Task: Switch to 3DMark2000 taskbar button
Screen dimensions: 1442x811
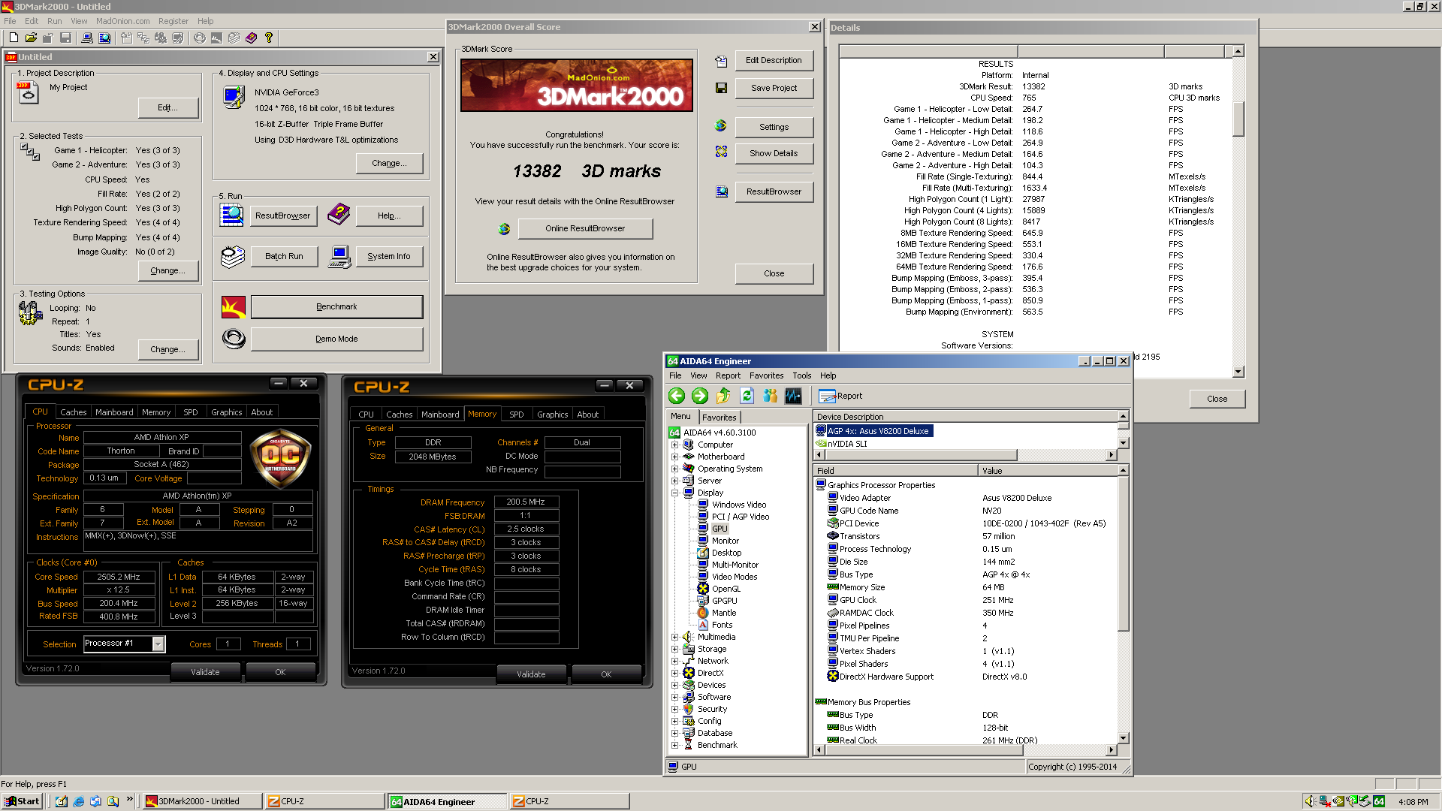Action: [x=203, y=801]
